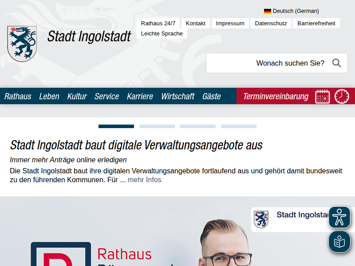The height and width of the screenshot is (266, 355).
Task: Switch to Leichte Sprache
Action: (x=162, y=34)
